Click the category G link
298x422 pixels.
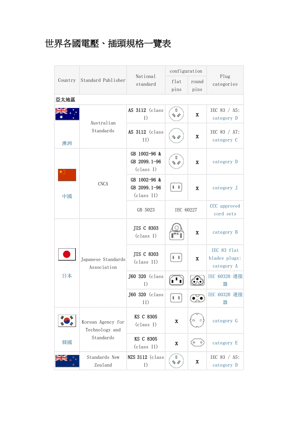(225, 321)
